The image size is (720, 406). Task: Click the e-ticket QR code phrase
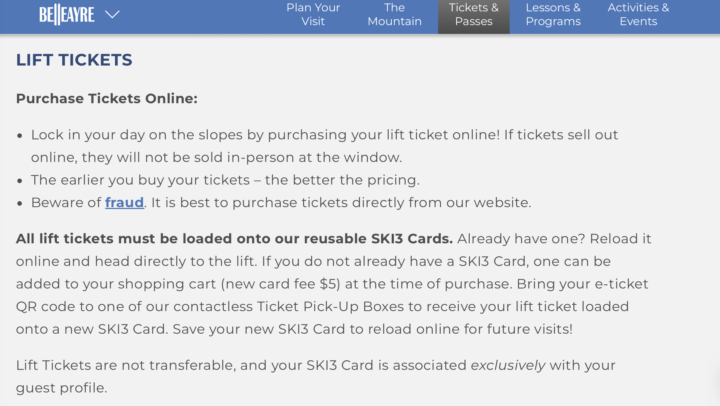pos(622,284)
